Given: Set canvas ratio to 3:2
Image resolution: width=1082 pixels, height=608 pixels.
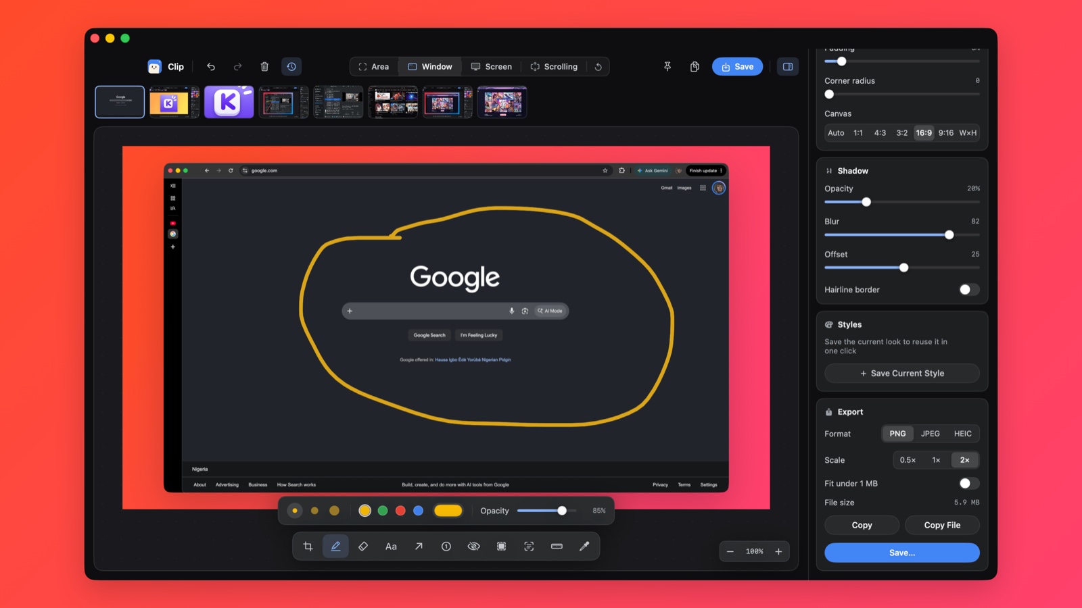Looking at the screenshot, I should [902, 133].
